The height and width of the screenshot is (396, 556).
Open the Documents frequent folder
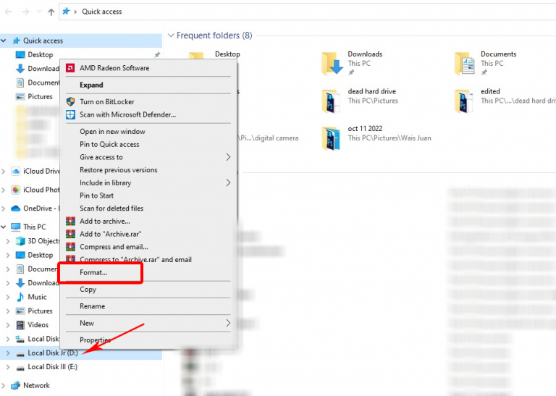486,63
